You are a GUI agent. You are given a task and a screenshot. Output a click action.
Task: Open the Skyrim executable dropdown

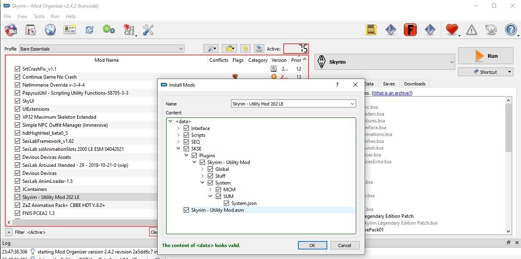[x=384, y=62]
